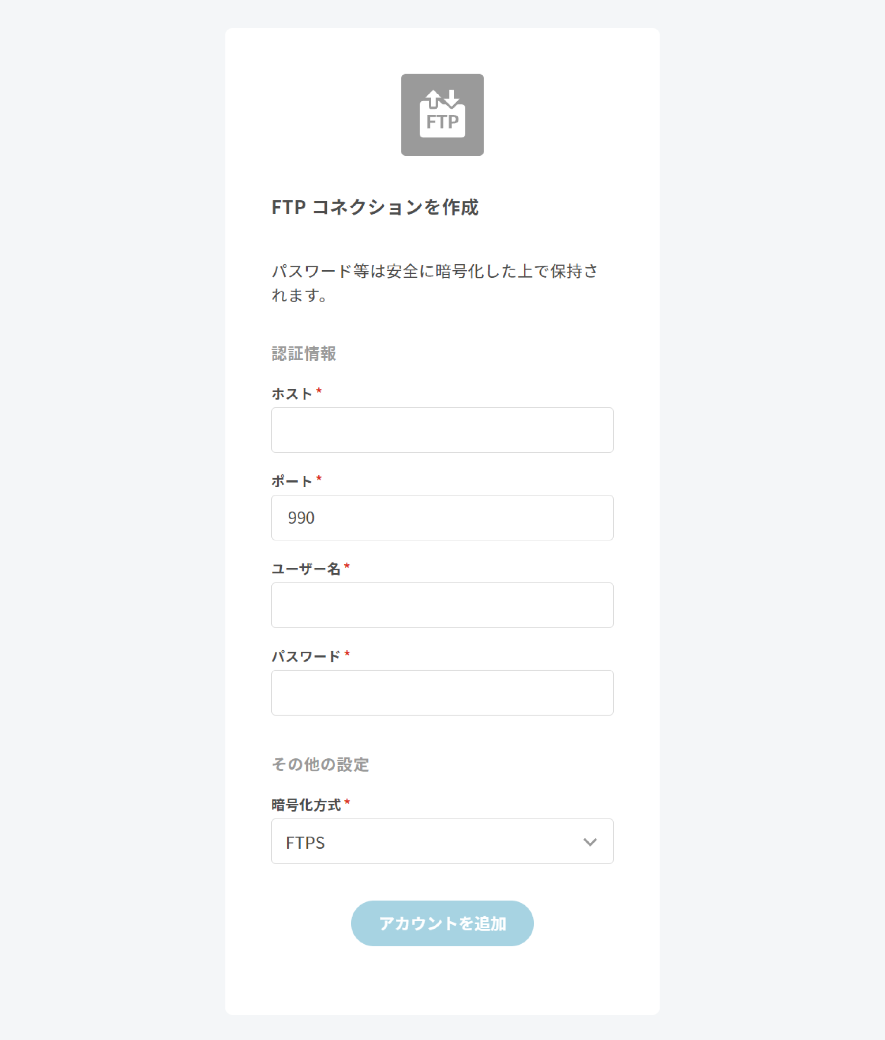Click the ホスト field label
Screen dimensions: 885x1040
coord(291,394)
